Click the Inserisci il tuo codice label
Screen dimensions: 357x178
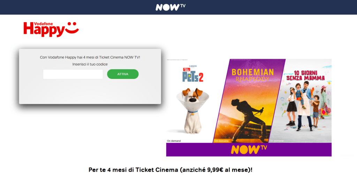(90, 64)
